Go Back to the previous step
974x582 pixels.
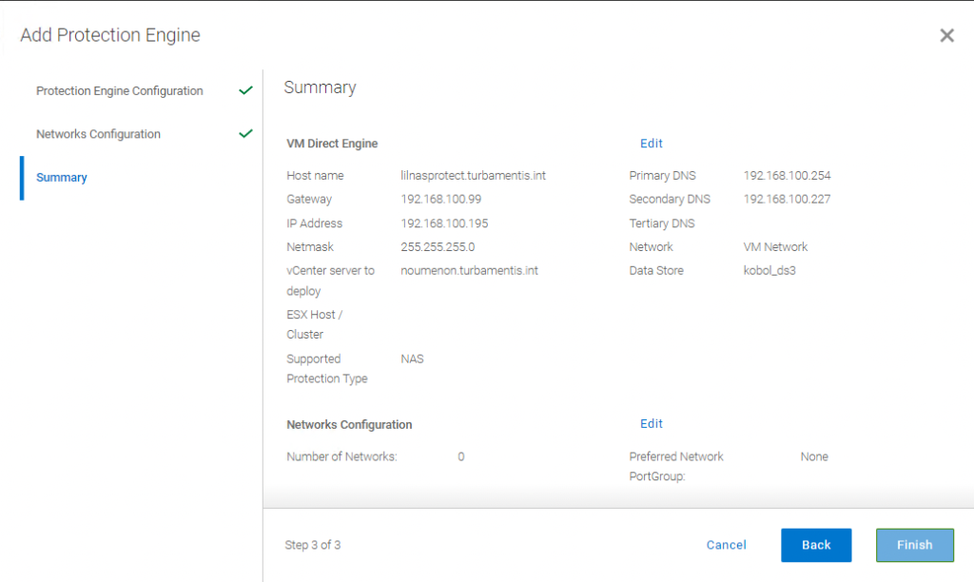pyautogui.click(x=815, y=545)
